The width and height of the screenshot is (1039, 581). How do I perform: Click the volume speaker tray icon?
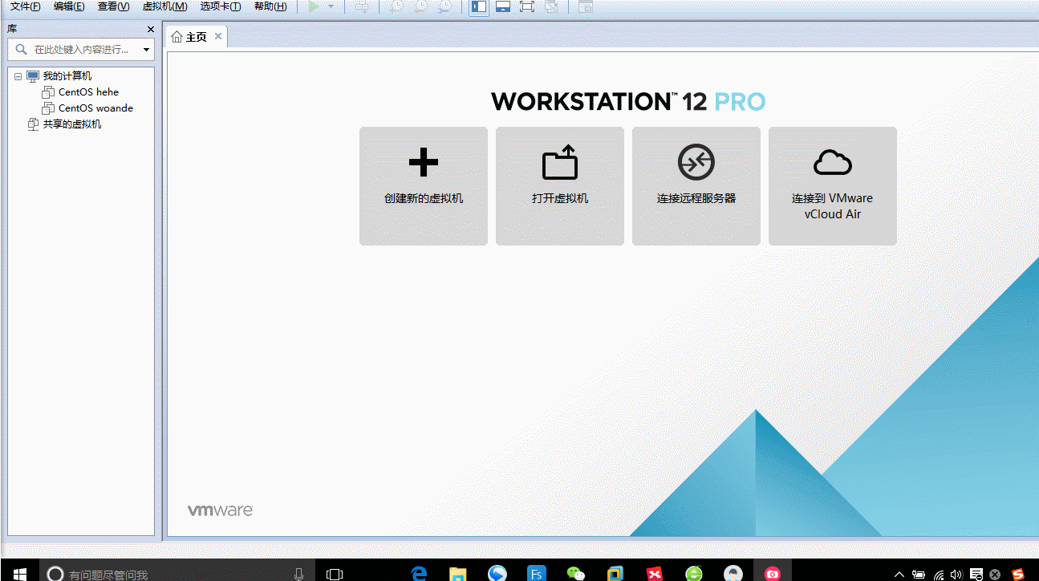tap(956, 574)
